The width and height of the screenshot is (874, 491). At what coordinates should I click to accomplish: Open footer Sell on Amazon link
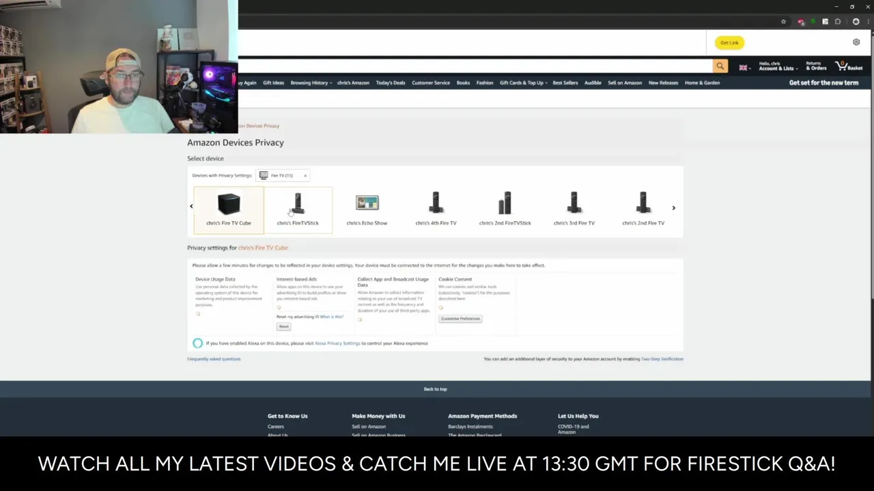pyautogui.click(x=369, y=427)
